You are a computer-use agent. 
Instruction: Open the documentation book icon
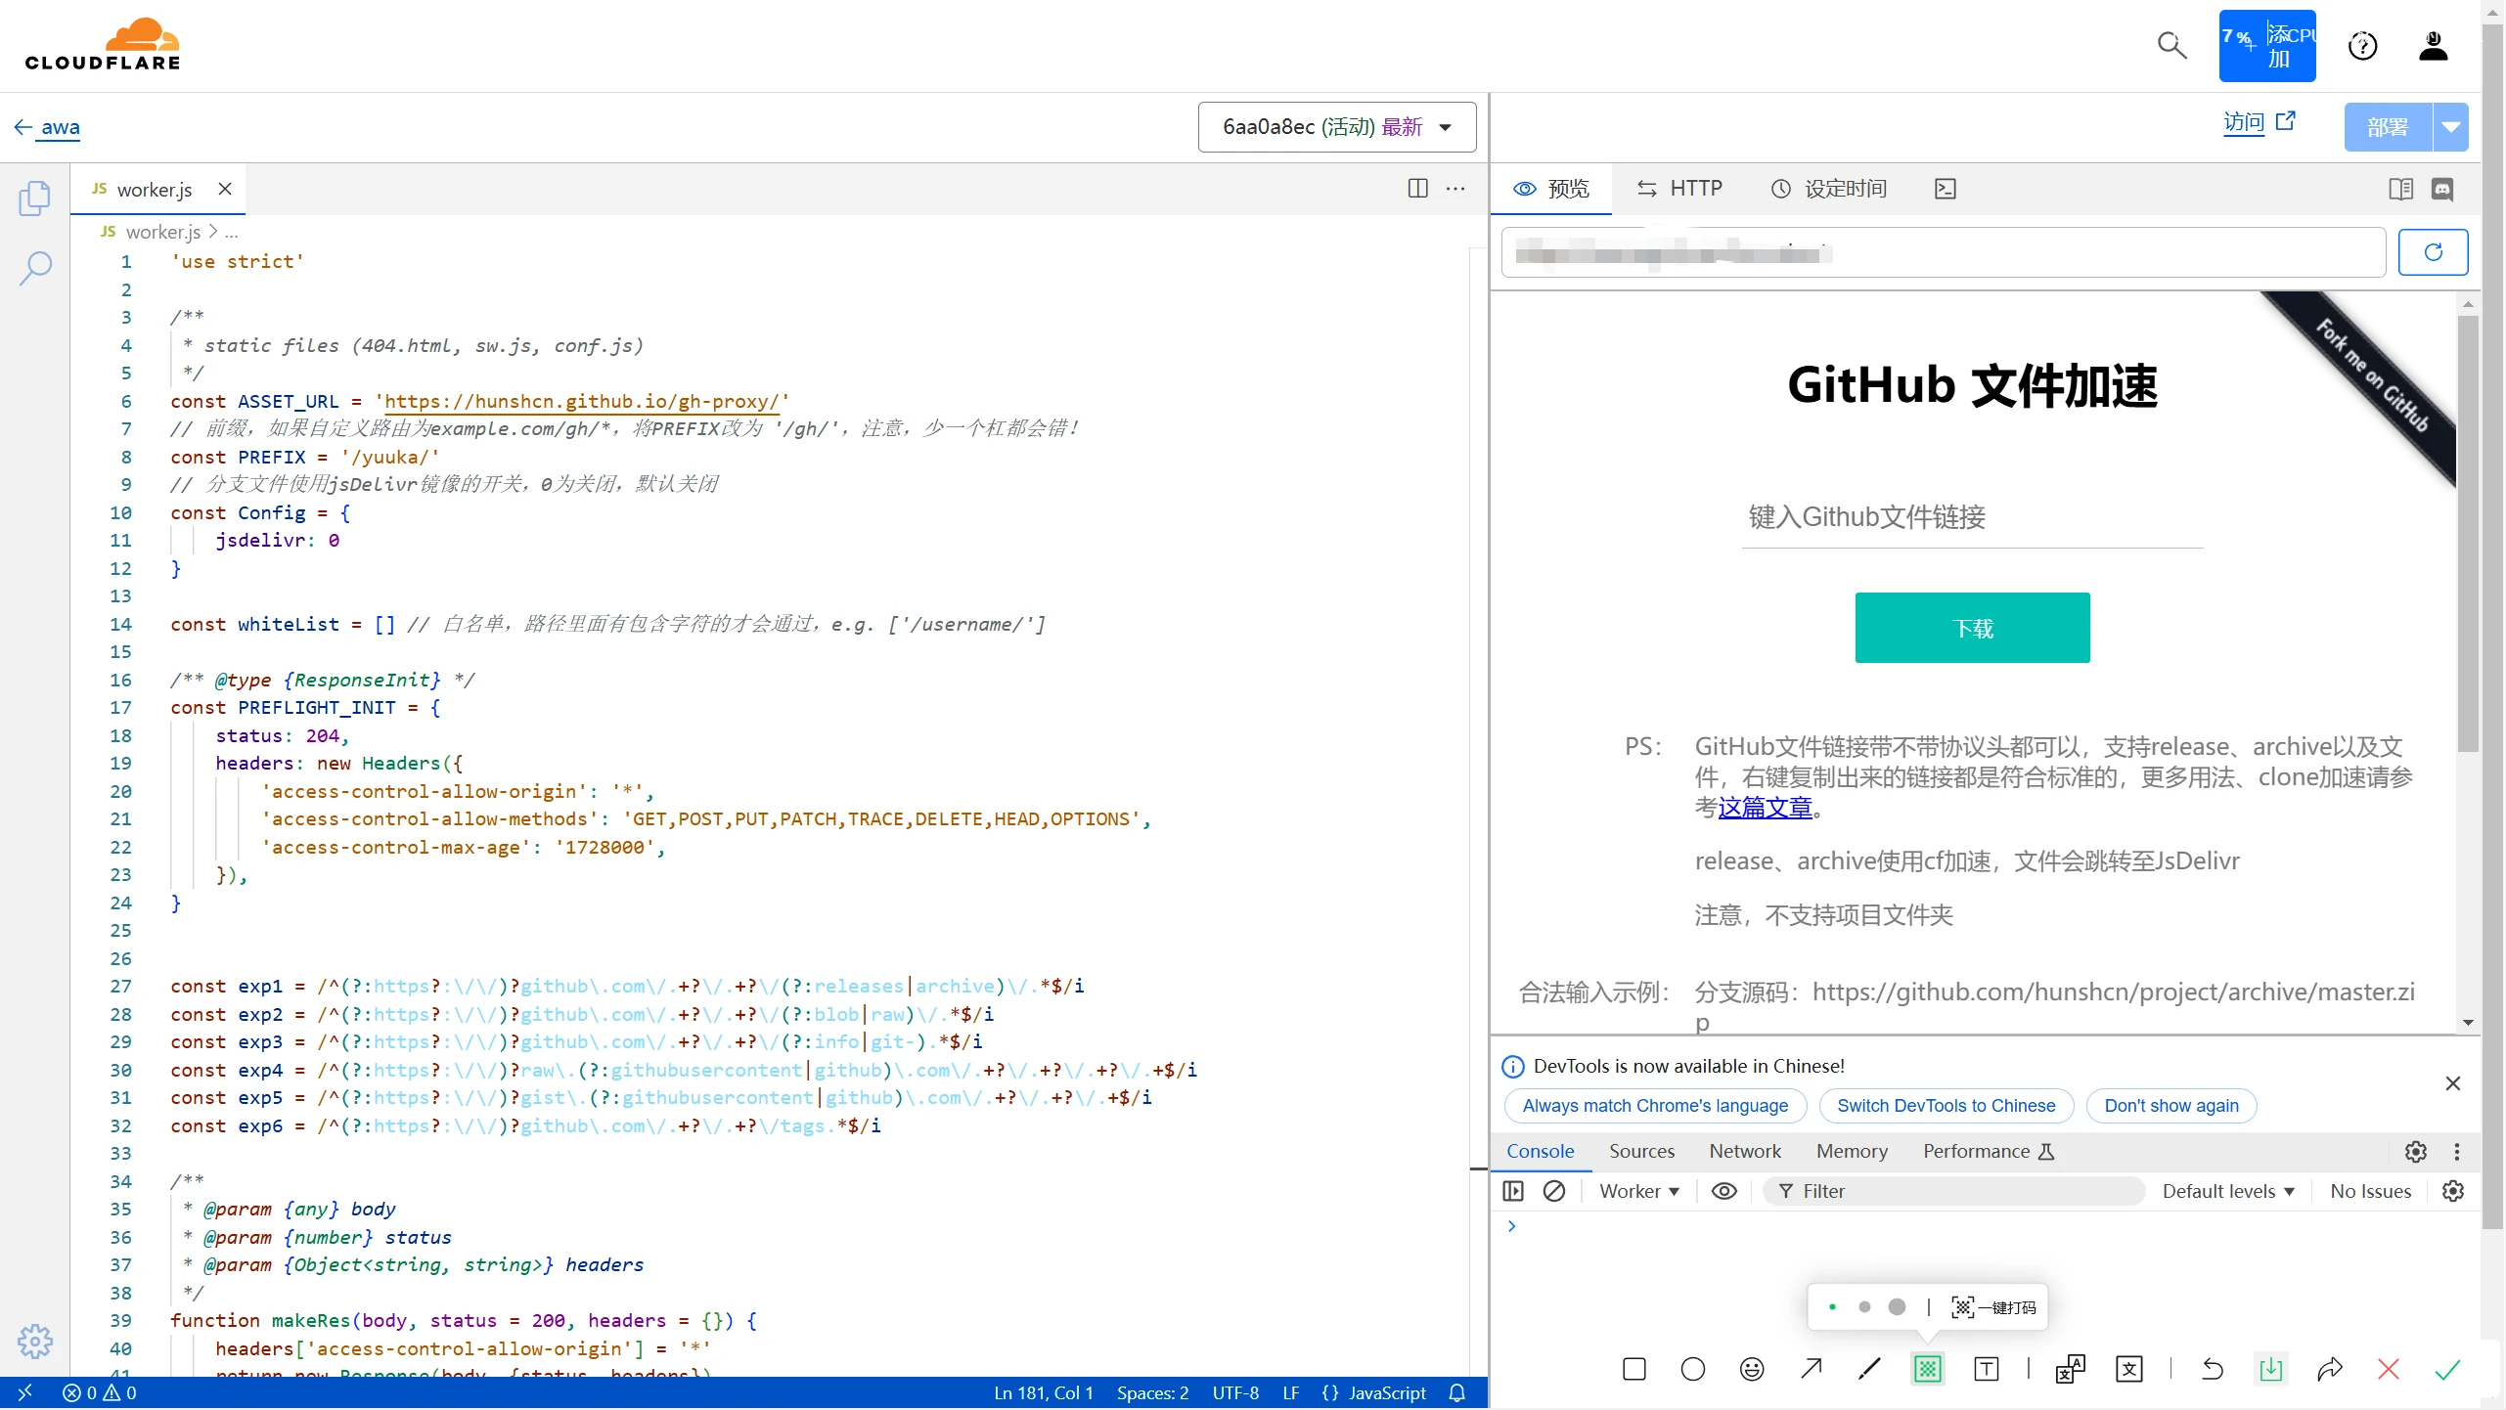tap(2400, 189)
